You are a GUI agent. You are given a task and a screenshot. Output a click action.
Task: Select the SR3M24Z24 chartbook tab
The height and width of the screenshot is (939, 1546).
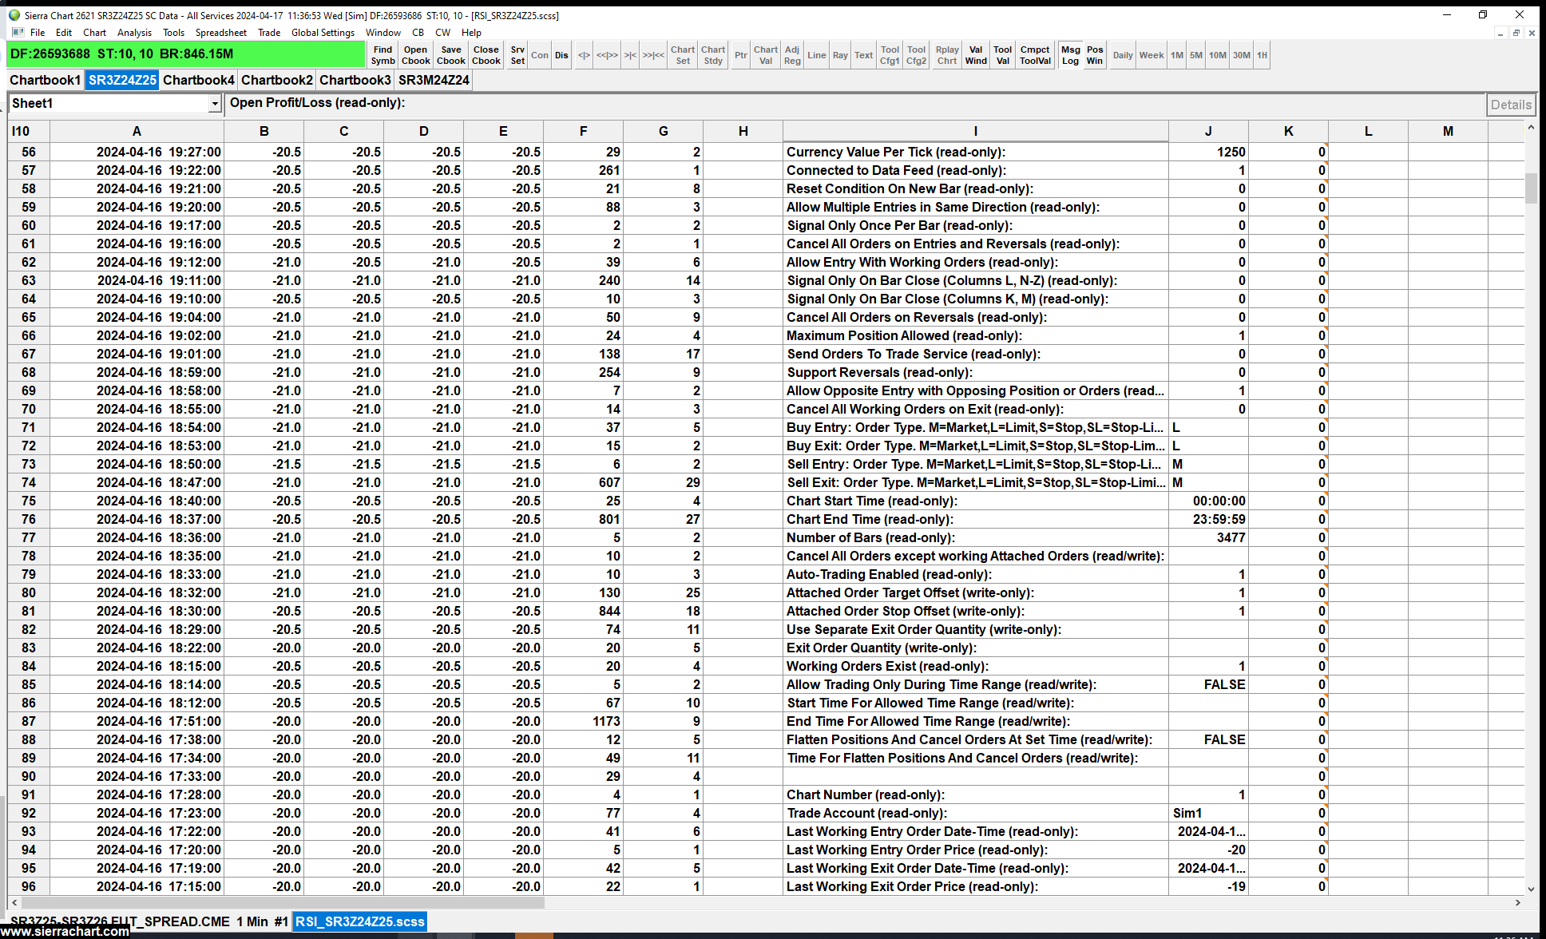(x=434, y=80)
